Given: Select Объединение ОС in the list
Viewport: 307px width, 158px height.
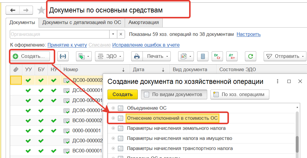Looking at the screenshot, I should (x=147, y=108).
